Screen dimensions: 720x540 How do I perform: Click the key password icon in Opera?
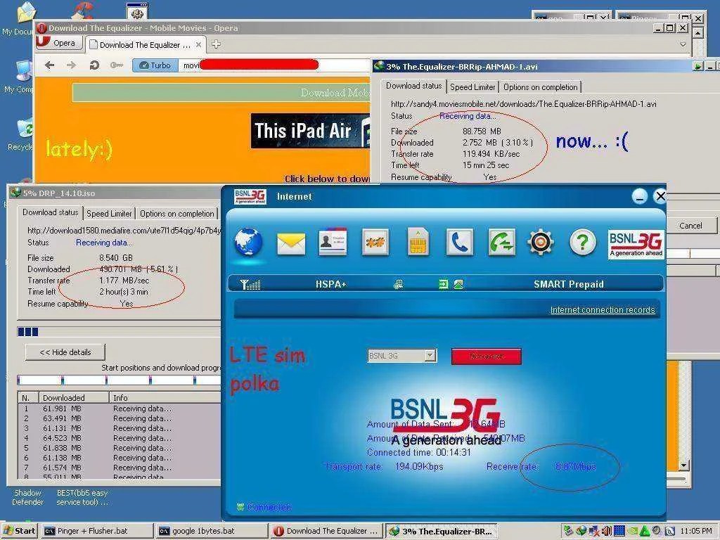116,65
